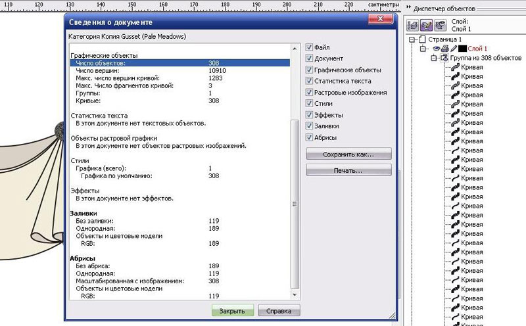The width and height of the screenshot is (526, 326).
Task: Click the Справка button
Action: pos(279,311)
